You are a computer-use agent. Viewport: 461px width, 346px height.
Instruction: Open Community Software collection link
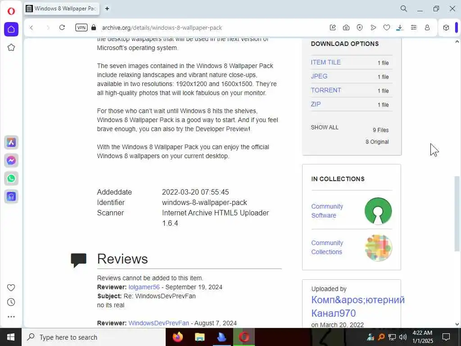tap(327, 211)
